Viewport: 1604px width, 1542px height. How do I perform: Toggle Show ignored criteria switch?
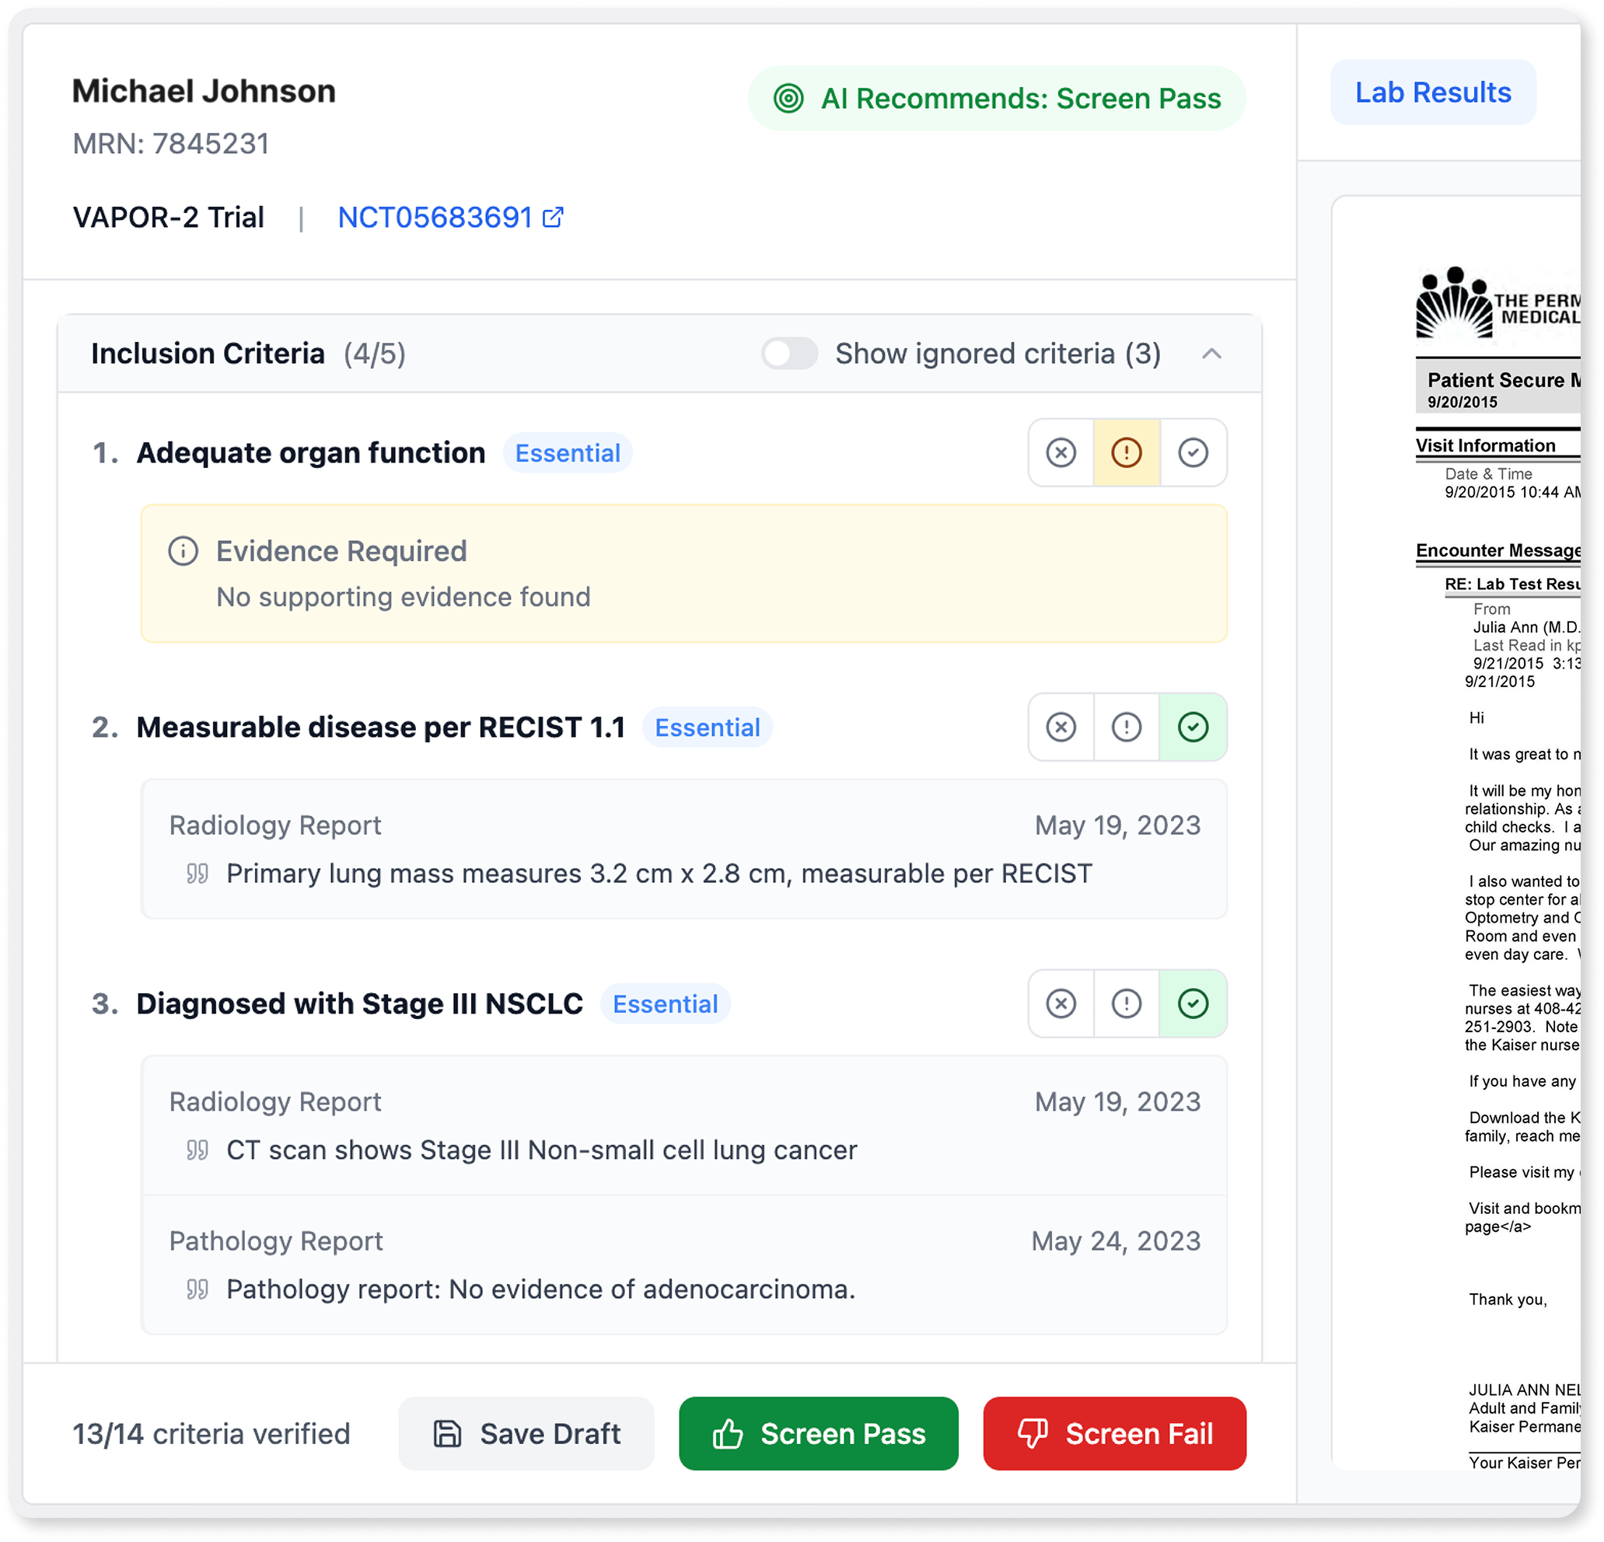tap(789, 354)
